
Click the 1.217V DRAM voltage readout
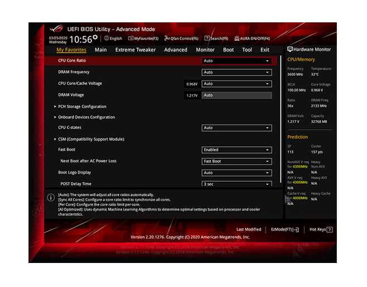[192, 95]
